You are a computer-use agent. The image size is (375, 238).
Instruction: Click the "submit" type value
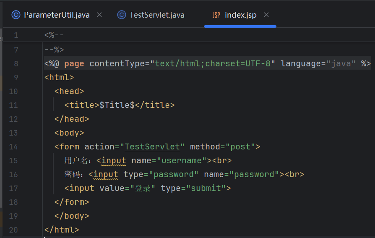(206, 188)
